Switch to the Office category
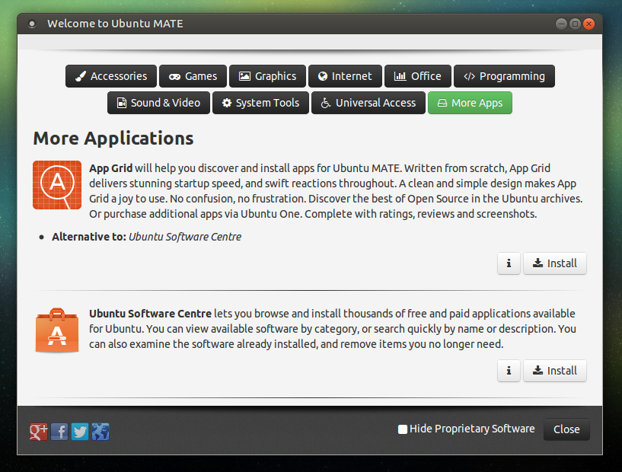This screenshot has height=472, width=622. pyautogui.click(x=417, y=75)
